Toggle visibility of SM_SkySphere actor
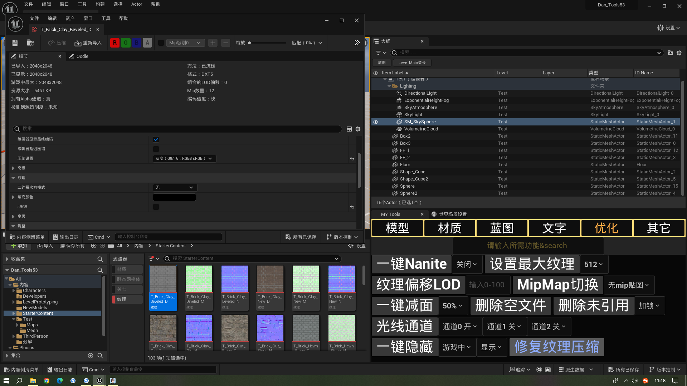 pyautogui.click(x=376, y=122)
